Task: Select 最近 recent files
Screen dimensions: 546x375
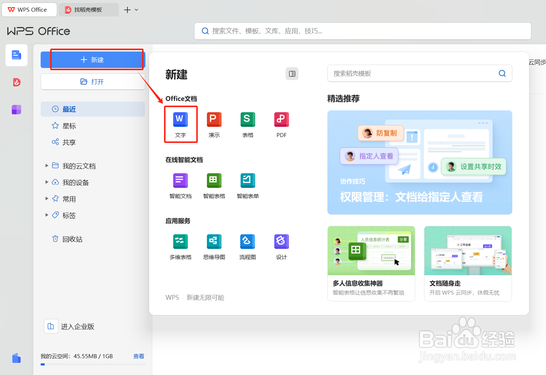Action: (x=93, y=109)
